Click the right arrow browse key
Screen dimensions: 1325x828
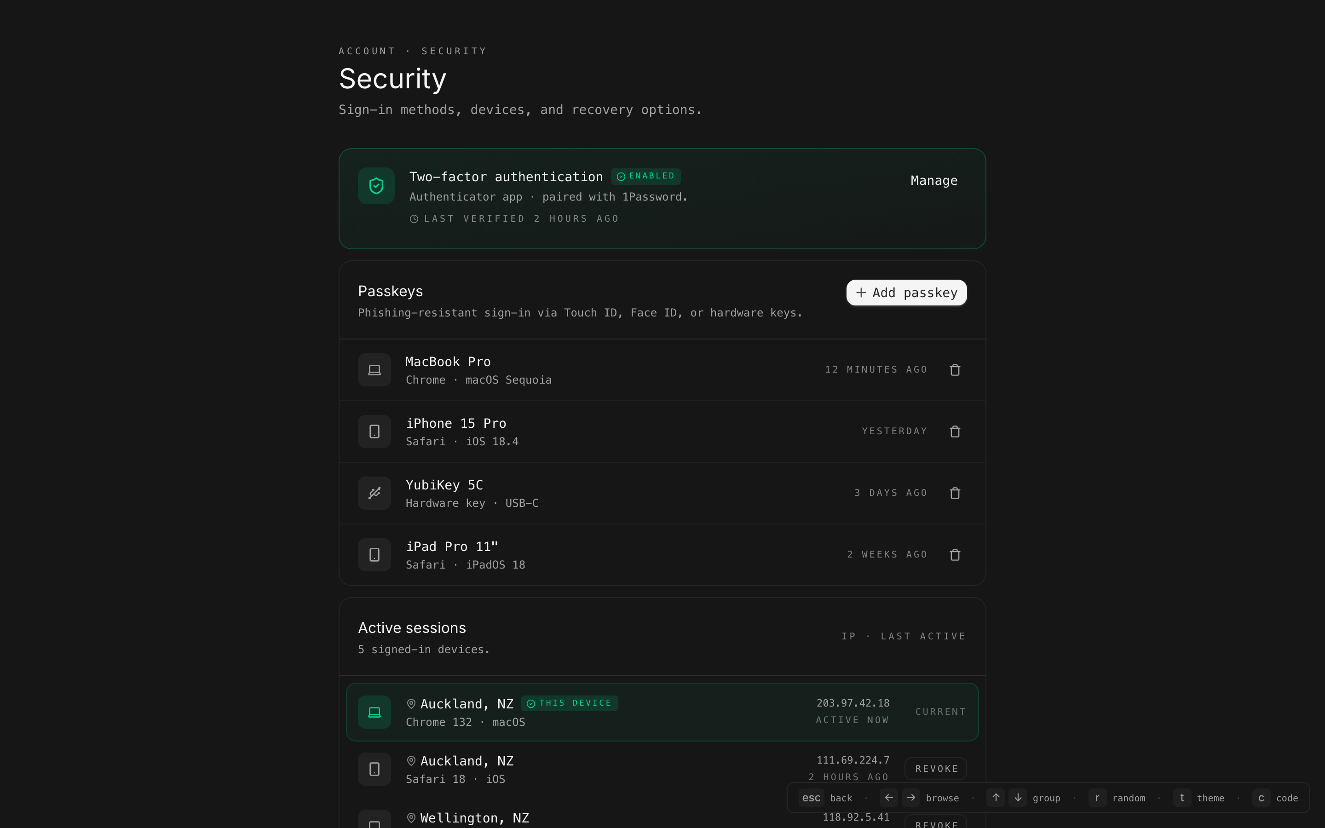[911, 798]
